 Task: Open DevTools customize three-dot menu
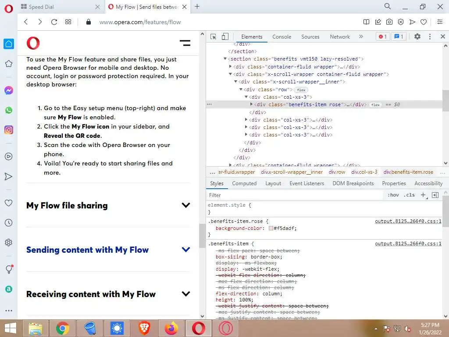pos(430,37)
